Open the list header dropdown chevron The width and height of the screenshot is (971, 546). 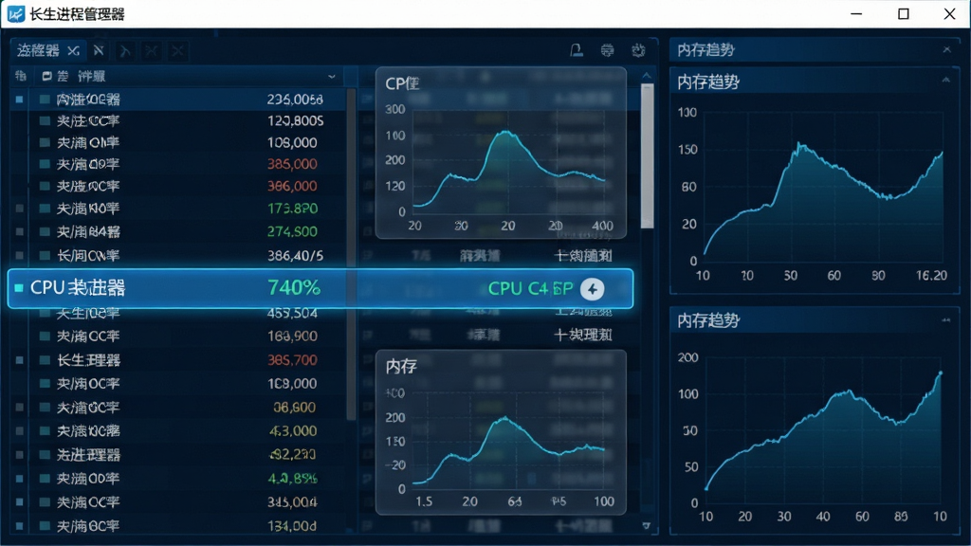331,76
